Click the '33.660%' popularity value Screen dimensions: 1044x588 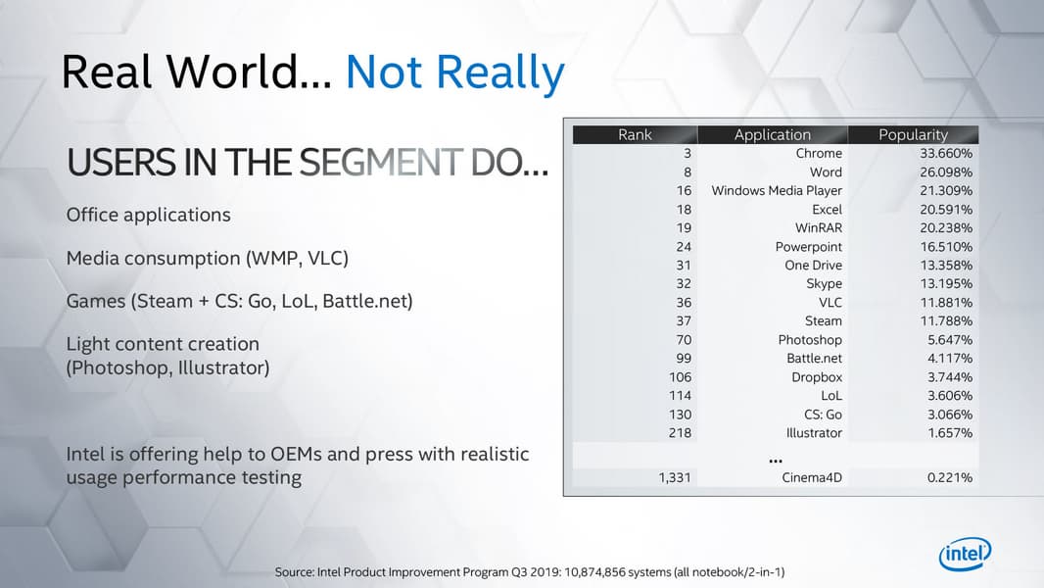point(946,153)
